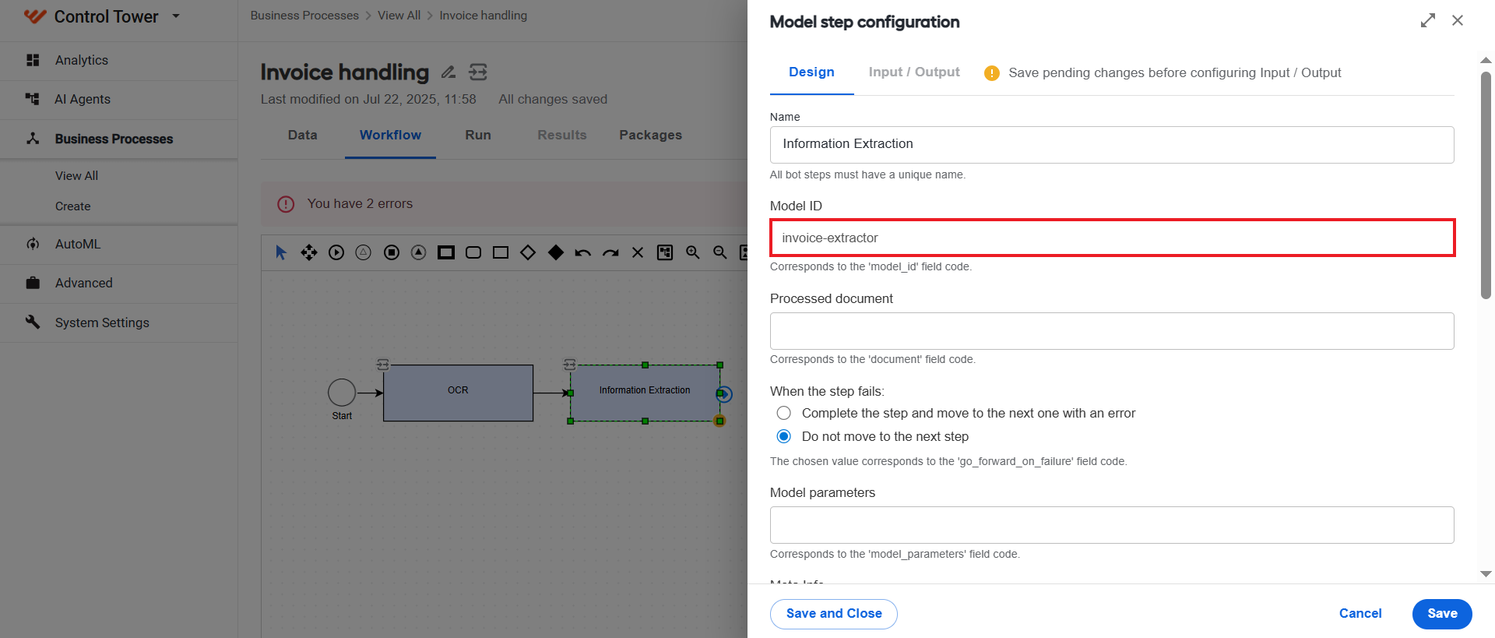Select the pointer arrow tool in workflow toolbar
Image resolution: width=1495 pixels, height=638 pixels.
[x=281, y=252]
